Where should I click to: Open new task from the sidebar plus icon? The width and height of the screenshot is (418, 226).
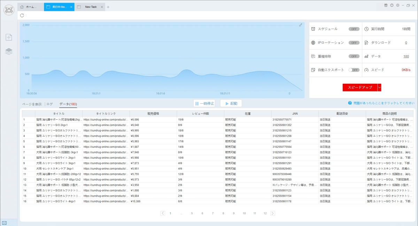tap(9, 37)
